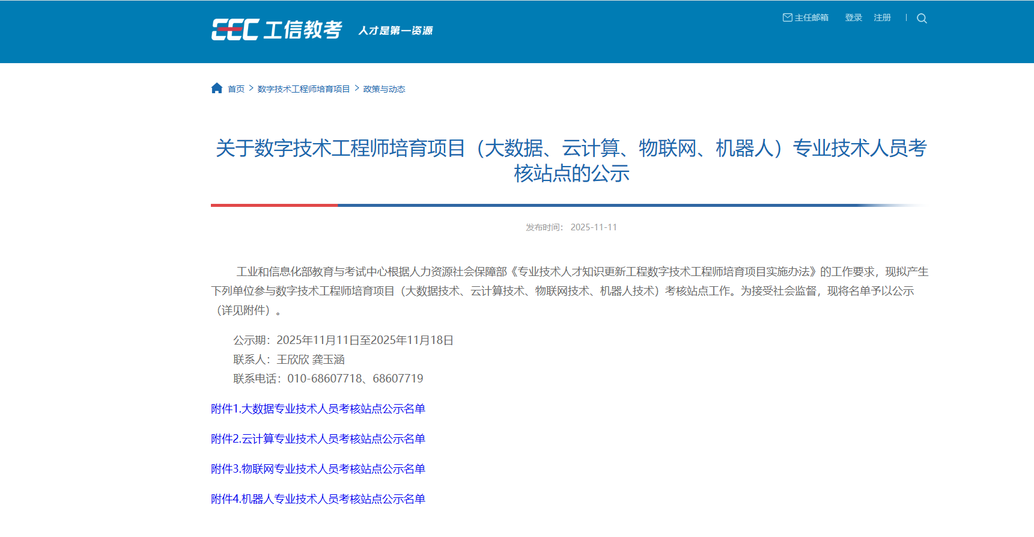Click the envelope icon for 主任邮箱

pos(787,17)
